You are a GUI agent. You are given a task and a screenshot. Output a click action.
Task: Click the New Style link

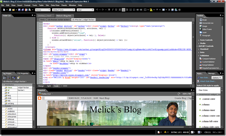pos(205,77)
